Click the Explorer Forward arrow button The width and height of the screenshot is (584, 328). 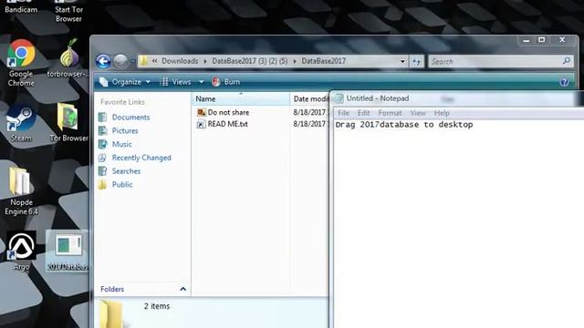click(120, 61)
